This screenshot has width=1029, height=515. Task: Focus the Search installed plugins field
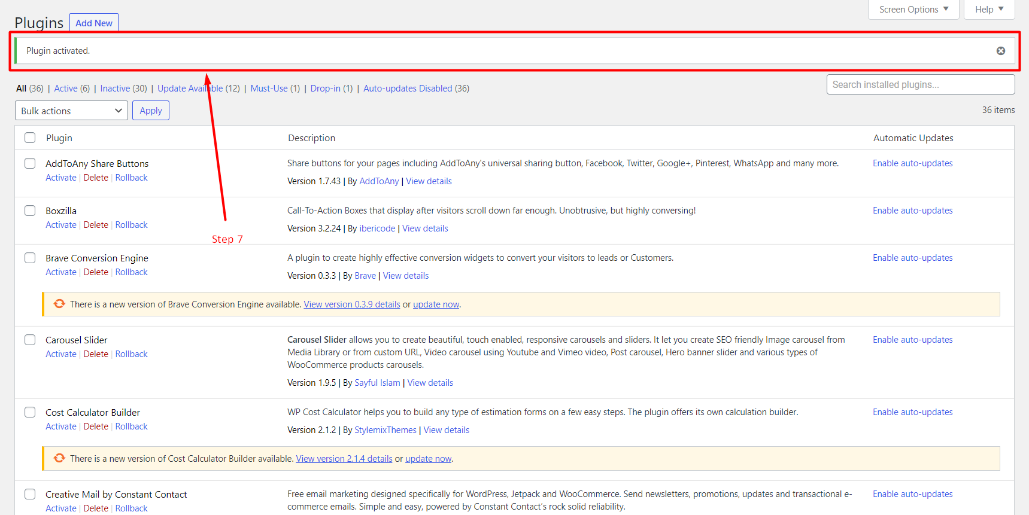(921, 84)
